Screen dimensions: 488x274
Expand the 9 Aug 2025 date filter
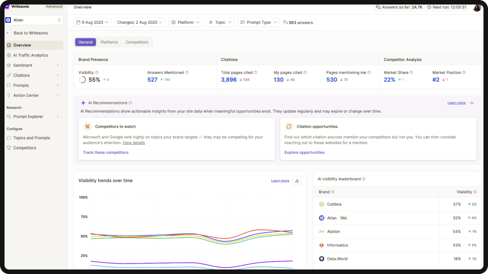[92, 22]
